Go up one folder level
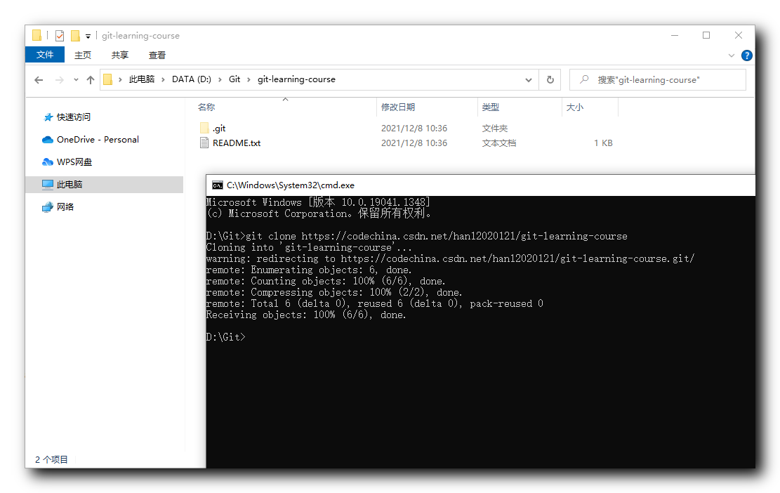 90,79
